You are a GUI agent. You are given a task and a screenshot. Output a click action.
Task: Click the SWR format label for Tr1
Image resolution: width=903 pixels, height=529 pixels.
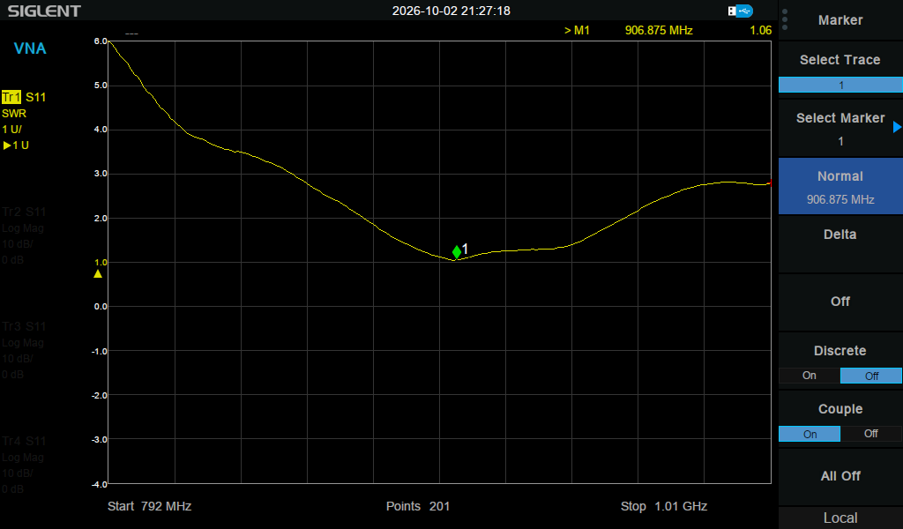(x=14, y=114)
